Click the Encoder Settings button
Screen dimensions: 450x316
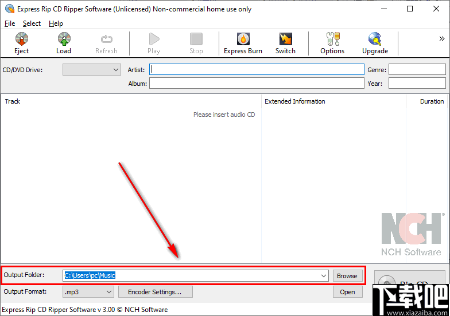(x=155, y=292)
